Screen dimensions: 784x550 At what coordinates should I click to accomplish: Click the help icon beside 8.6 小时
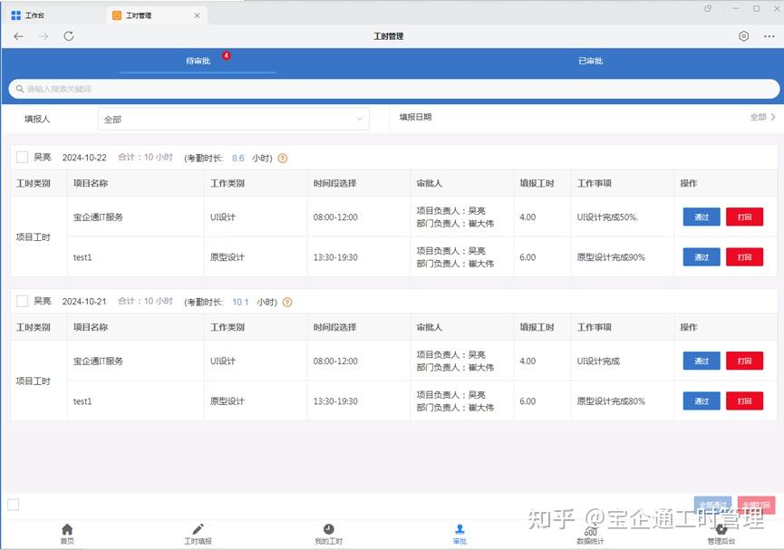coord(283,159)
